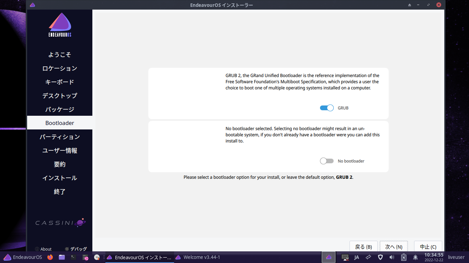Select インストール step in sidebar

point(60,178)
